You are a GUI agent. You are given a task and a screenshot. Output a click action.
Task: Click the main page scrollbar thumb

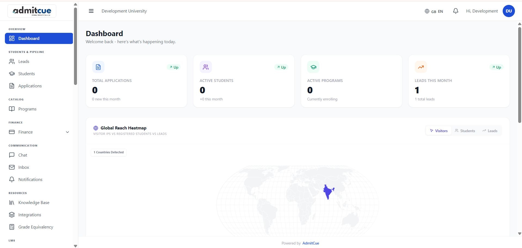(x=520, y=75)
